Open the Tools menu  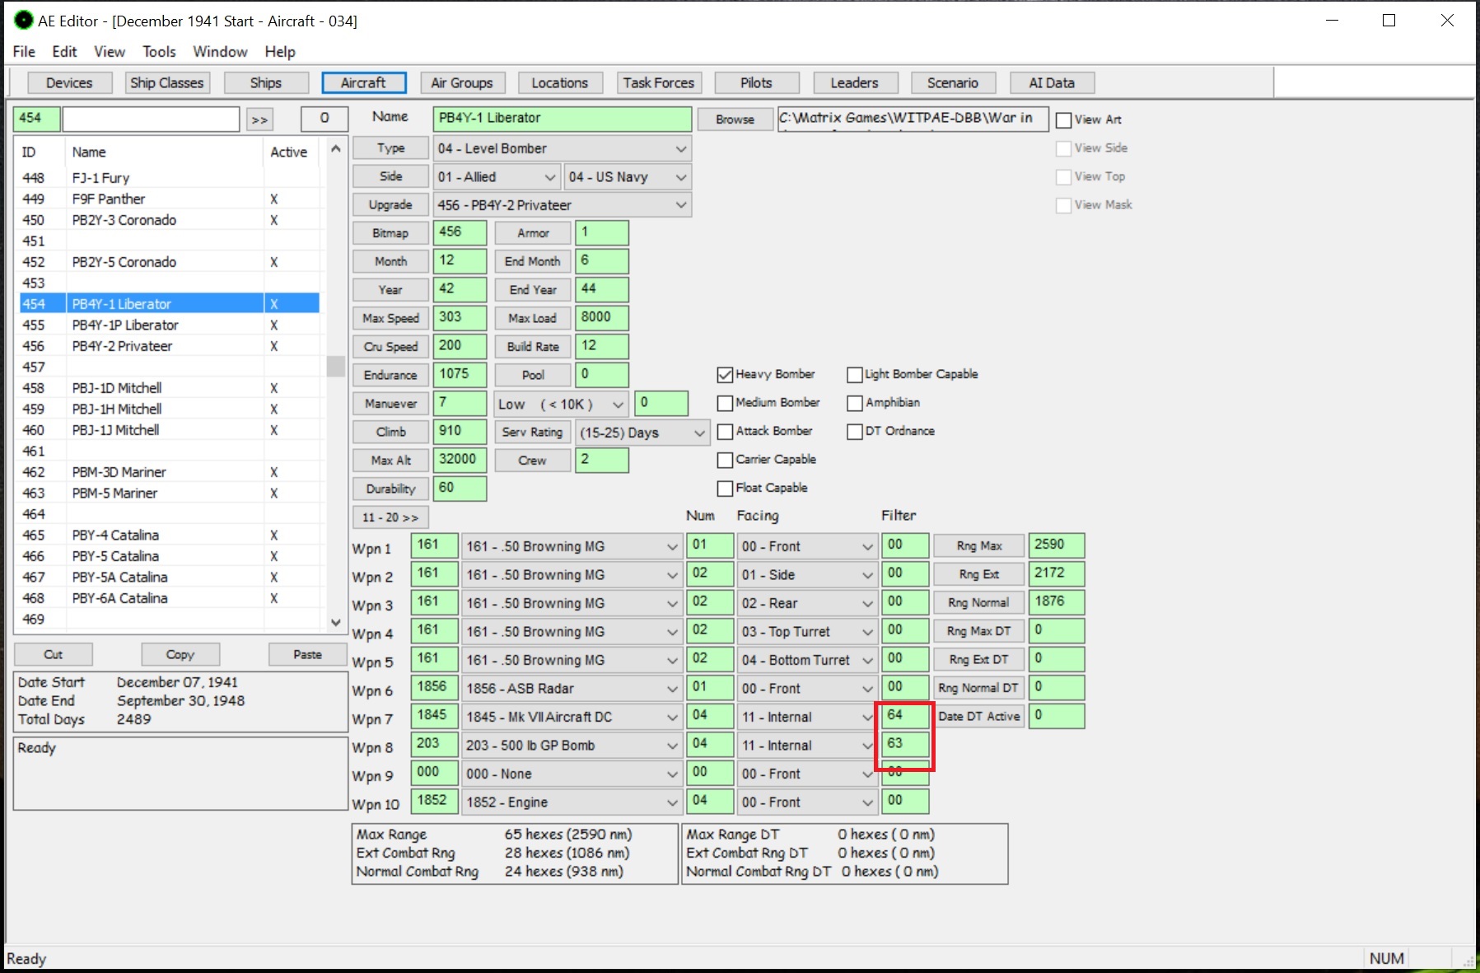(x=159, y=51)
